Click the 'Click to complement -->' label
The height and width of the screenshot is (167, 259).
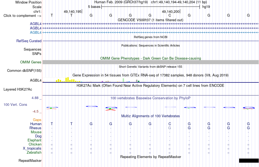[22, 16]
